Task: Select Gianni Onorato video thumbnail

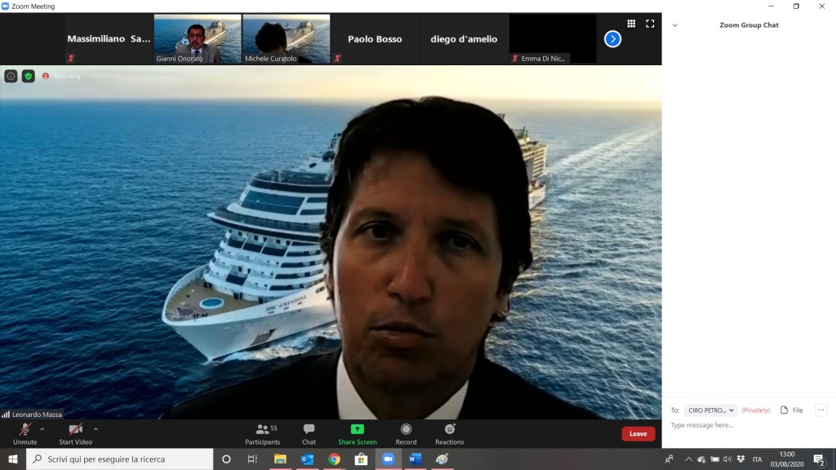Action: (198, 38)
